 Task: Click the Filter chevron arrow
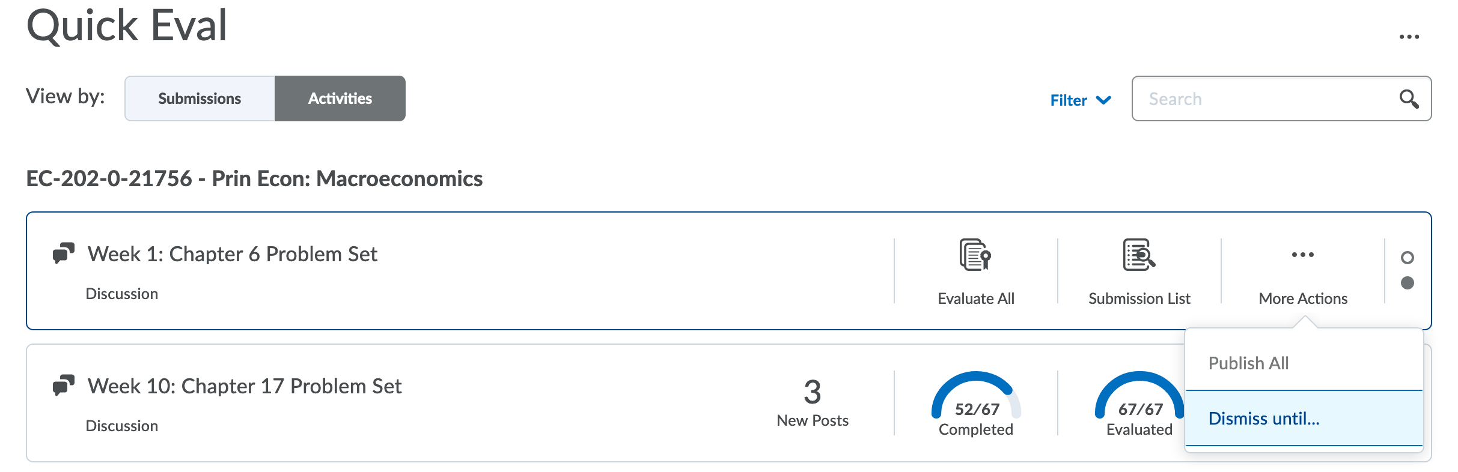(x=1103, y=100)
